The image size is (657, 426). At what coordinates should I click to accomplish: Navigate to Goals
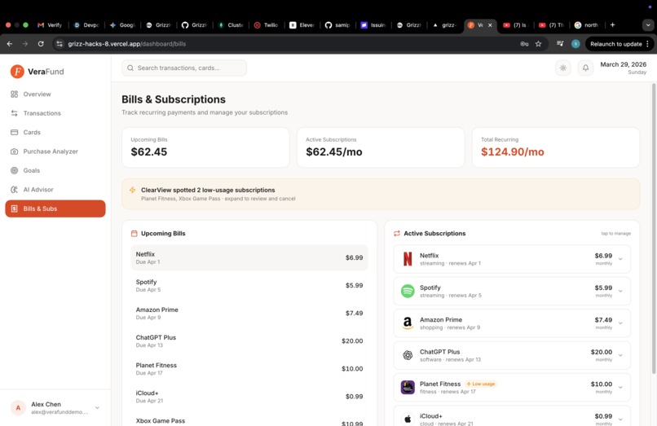pos(55,170)
